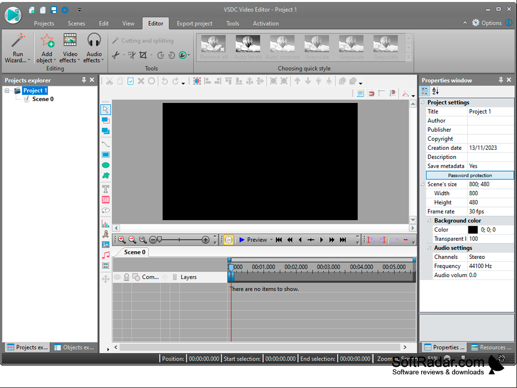Image resolution: width=517 pixels, height=388 pixels.
Task: Click the undo arrow in edit toolbar
Action: (165, 81)
